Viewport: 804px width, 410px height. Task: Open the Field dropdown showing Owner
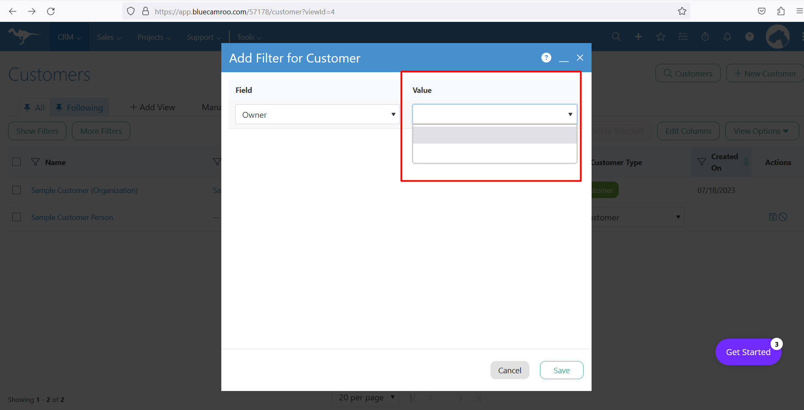[x=317, y=114]
